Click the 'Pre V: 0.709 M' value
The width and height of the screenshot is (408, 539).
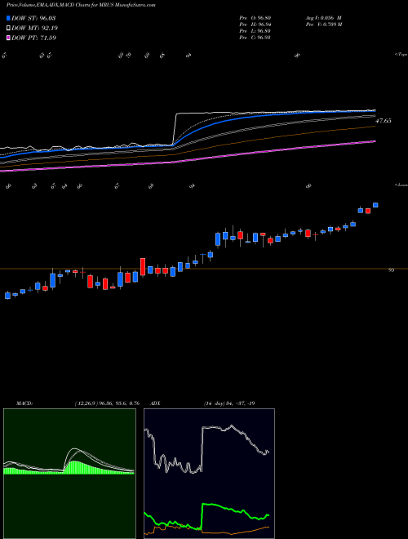[x=323, y=24]
